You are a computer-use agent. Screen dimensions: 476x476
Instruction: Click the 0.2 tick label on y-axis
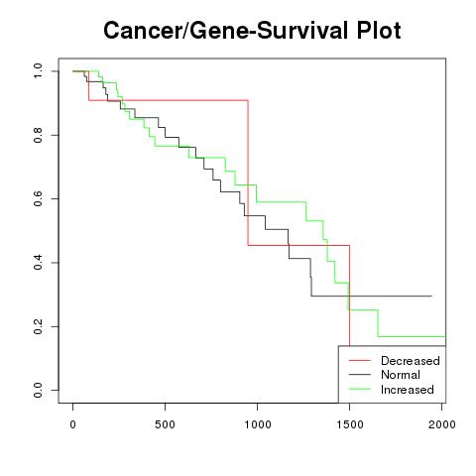pyautogui.click(x=38, y=326)
